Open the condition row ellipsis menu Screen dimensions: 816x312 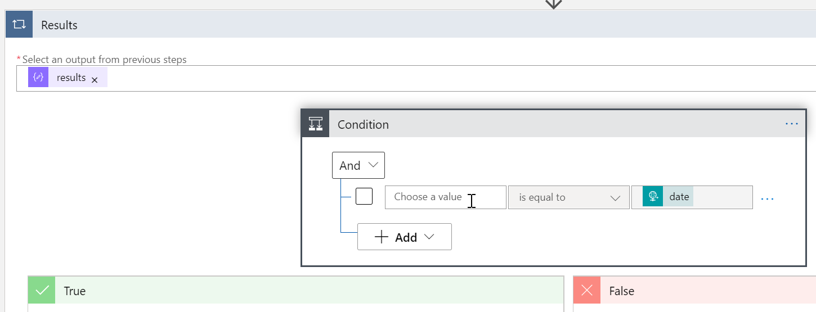click(767, 198)
